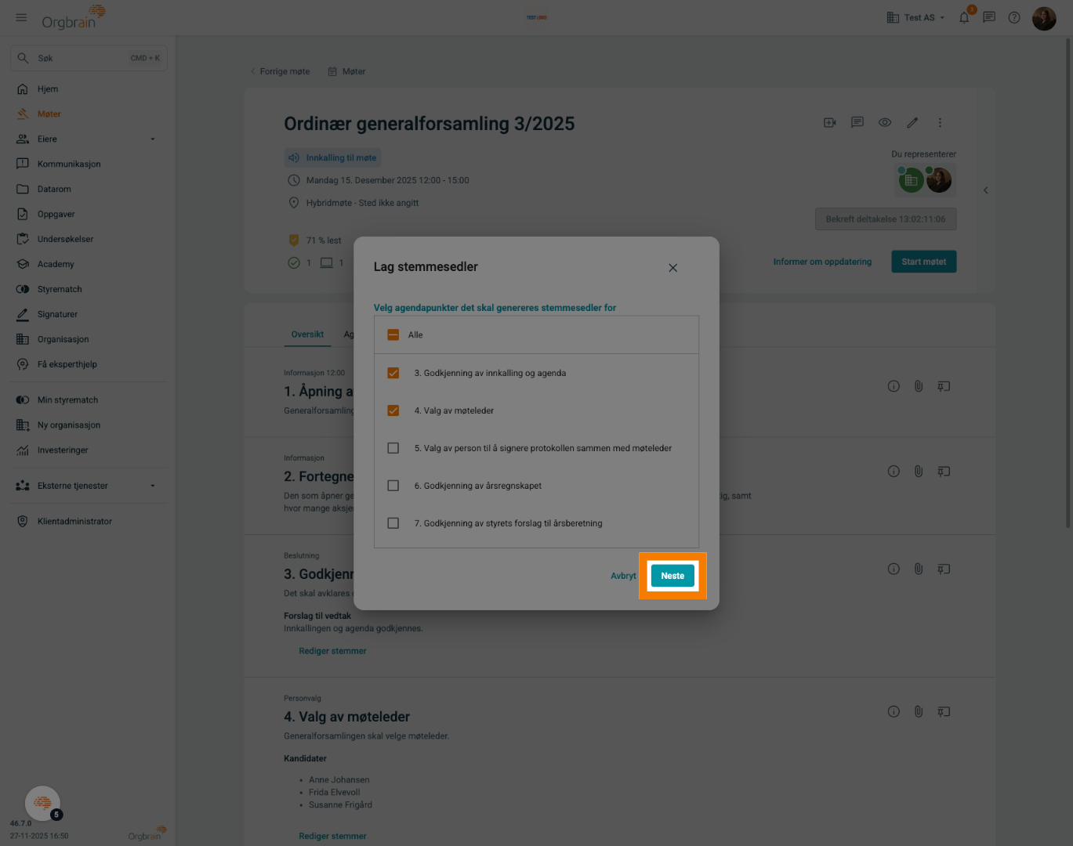Uncheck 3. Godkjenning av innkalling og agenda

(x=393, y=373)
